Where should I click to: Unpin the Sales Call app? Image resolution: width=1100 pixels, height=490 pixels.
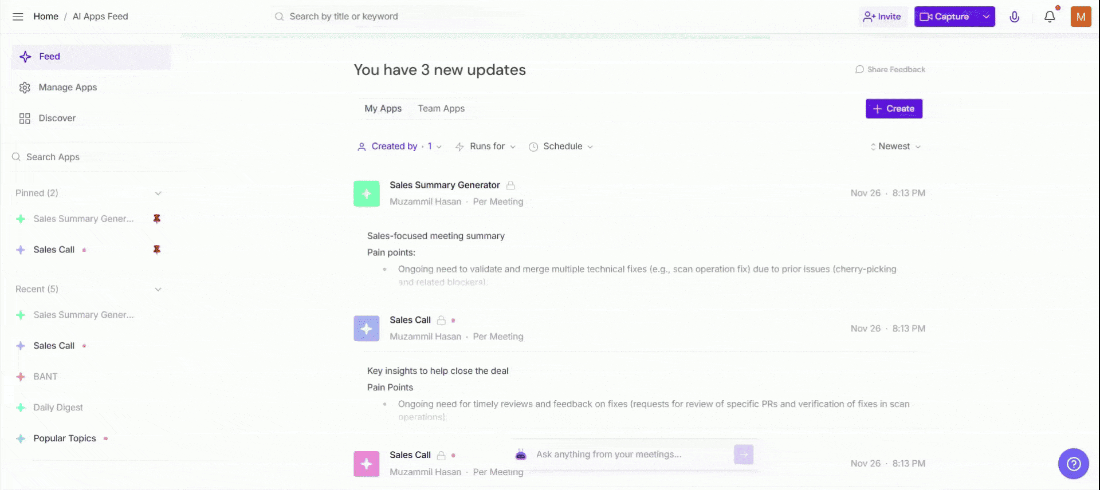[x=156, y=249]
